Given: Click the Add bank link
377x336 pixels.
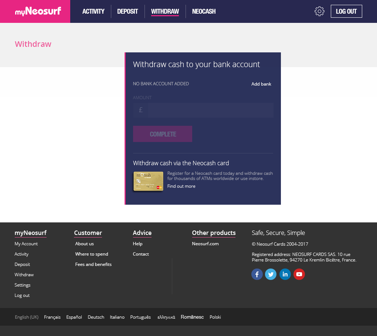Looking at the screenshot, I should coord(261,84).
